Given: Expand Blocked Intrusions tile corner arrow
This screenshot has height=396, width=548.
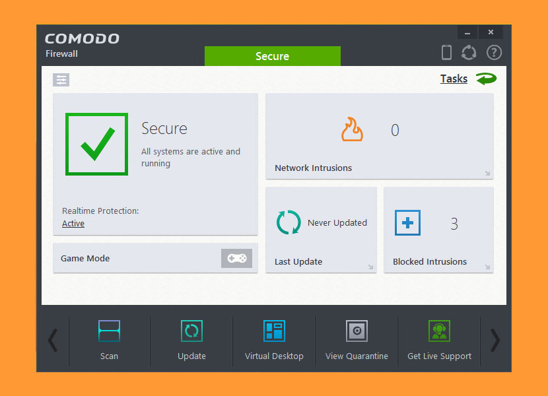Looking at the screenshot, I should tap(487, 267).
